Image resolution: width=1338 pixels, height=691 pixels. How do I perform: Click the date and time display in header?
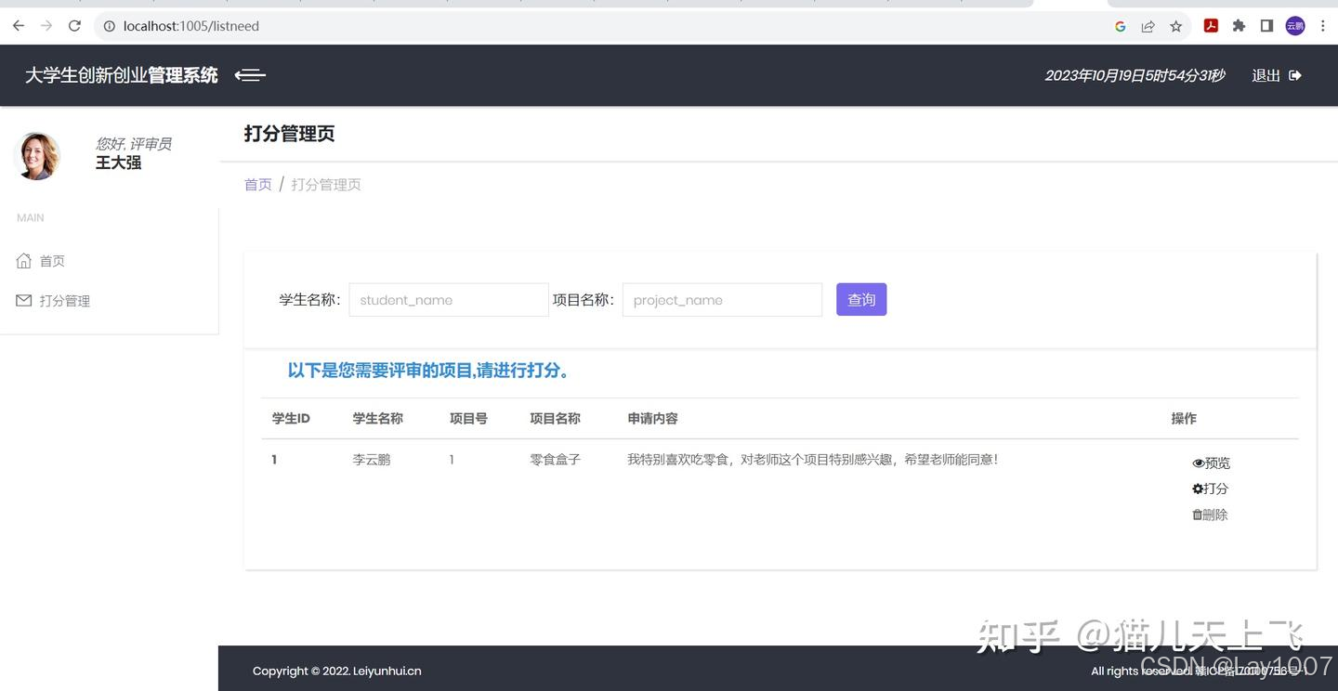pos(1135,75)
